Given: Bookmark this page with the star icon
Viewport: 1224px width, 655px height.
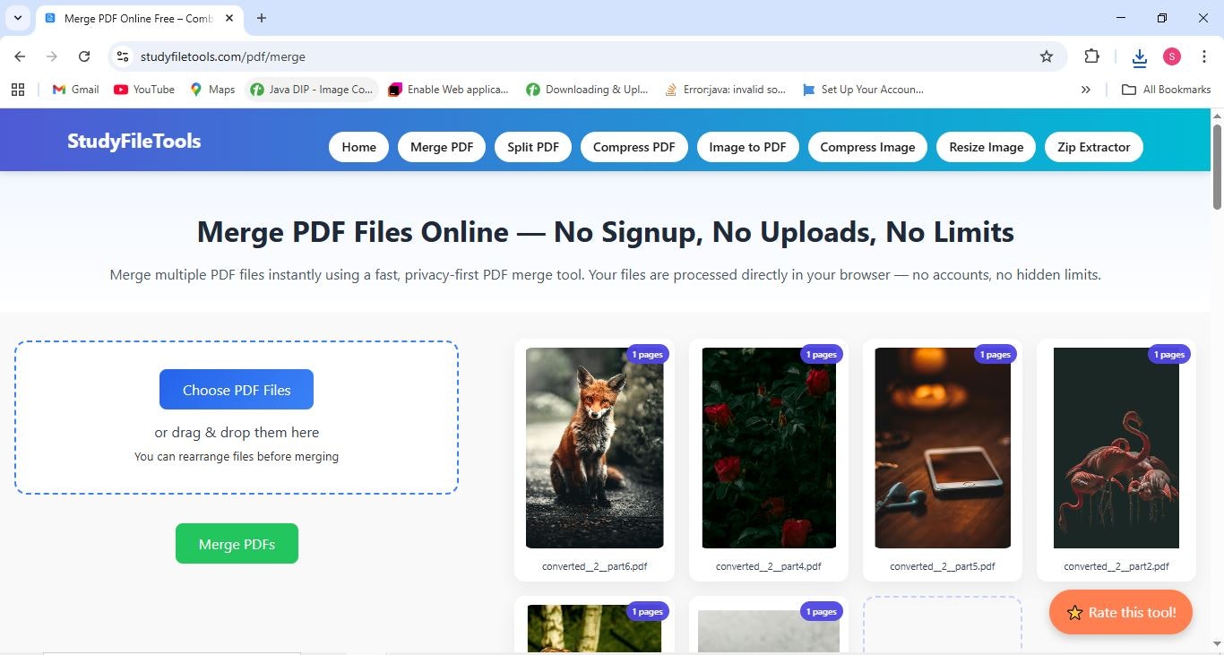Looking at the screenshot, I should point(1046,56).
